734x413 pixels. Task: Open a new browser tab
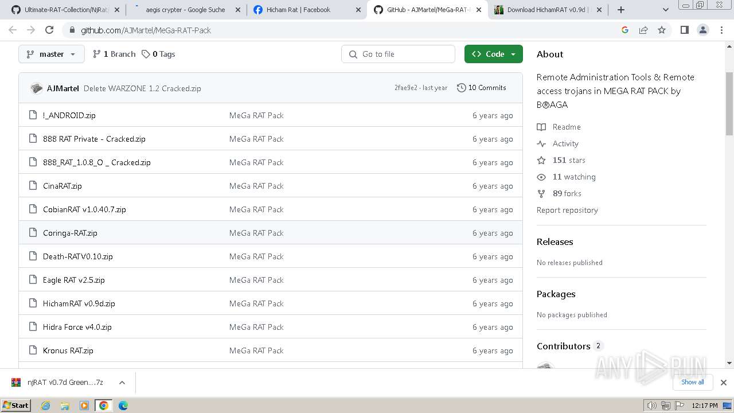(x=620, y=10)
